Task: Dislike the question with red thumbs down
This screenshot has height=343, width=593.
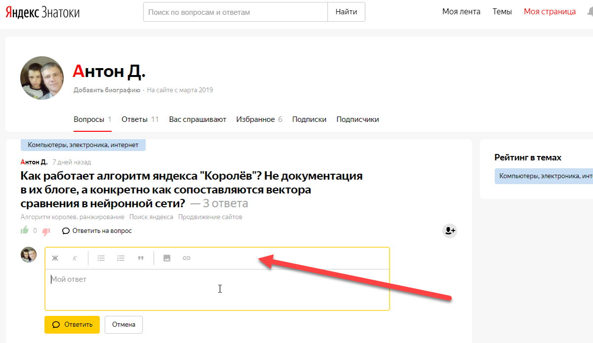Action: (x=46, y=231)
